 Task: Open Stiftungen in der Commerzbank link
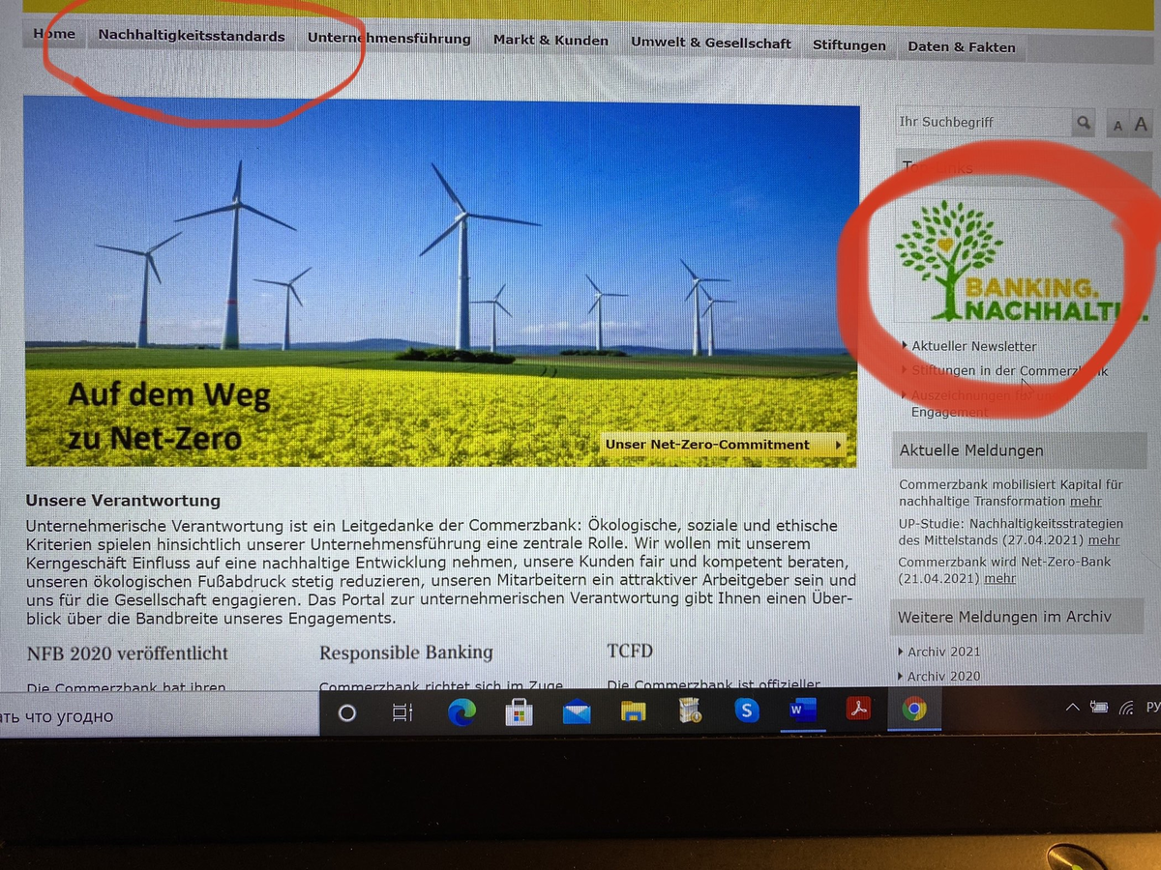(1009, 371)
